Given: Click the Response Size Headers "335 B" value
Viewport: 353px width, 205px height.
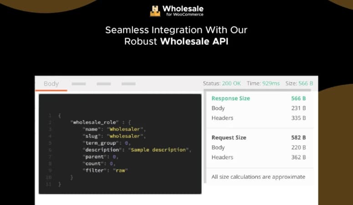Looking at the screenshot, I should click(298, 118).
